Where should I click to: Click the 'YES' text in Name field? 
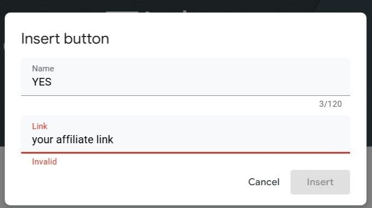tap(42, 82)
